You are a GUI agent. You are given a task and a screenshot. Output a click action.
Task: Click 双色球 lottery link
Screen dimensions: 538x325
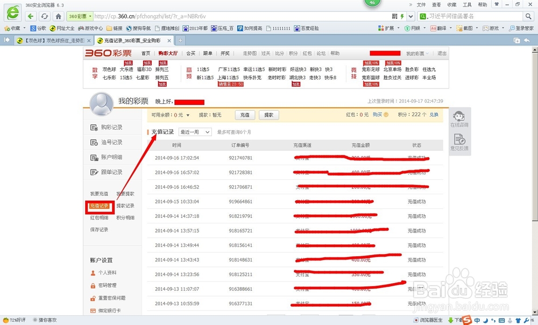[109, 69]
